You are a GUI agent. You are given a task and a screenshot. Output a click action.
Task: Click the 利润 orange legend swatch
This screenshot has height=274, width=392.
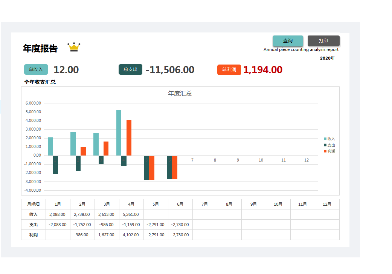click(x=325, y=151)
